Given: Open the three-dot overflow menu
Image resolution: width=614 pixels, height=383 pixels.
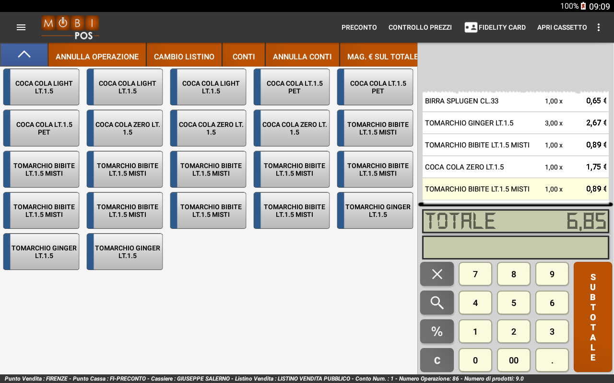Looking at the screenshot, I should pos(599,27).
